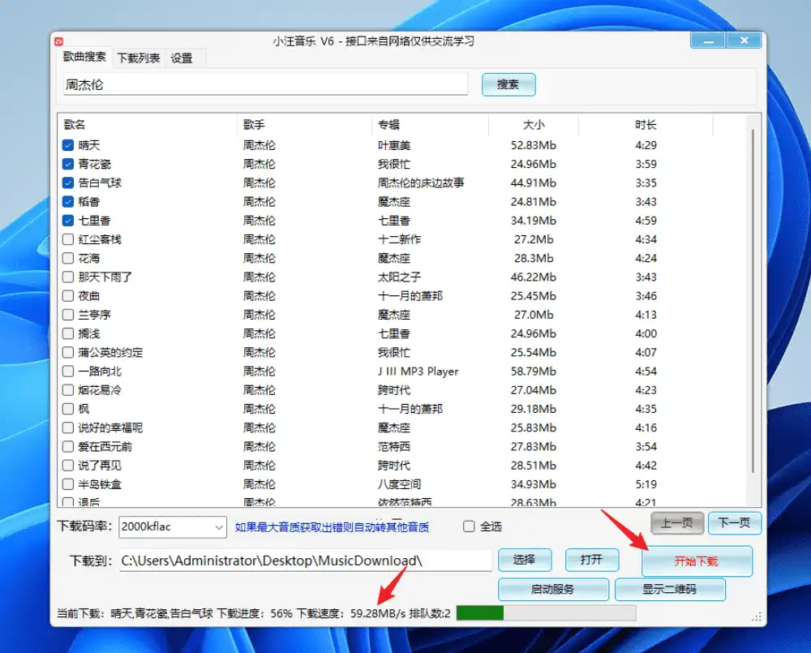The image size is (811, 653).
Task: Click the resize grip at window corner
Action: (757, 616)
